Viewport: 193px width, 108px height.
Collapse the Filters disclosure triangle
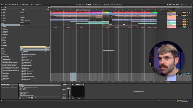coord(21,9)
